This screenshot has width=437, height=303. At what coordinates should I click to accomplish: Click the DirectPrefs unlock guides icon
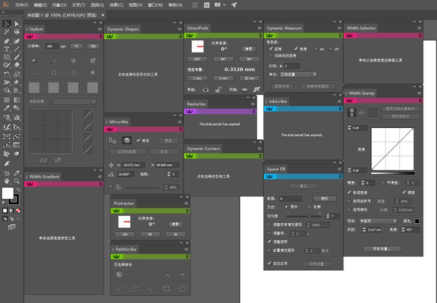pos(218,90)
